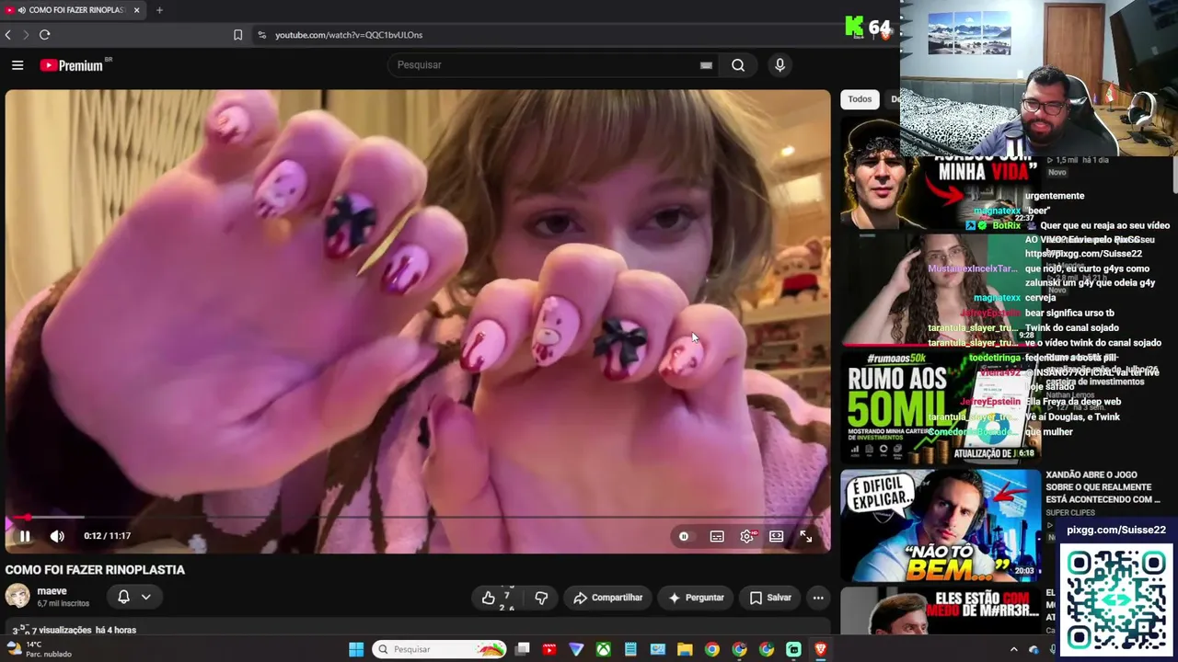Click the Perguntar ask button

[x=697, y=598]
